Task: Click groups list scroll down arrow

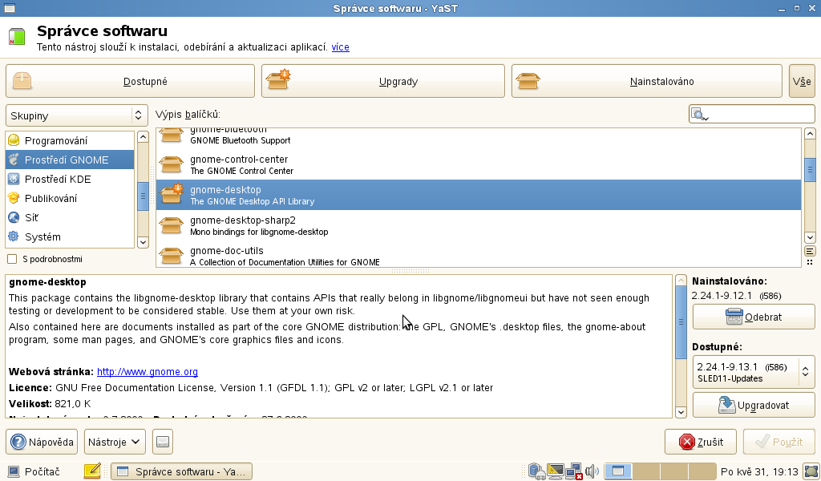Action: [x=143, y=242]
